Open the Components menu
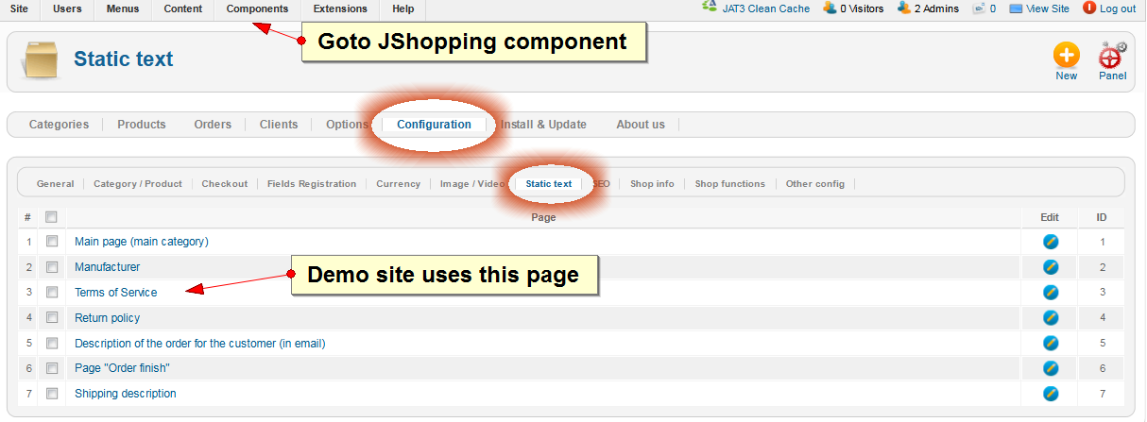 258,8
